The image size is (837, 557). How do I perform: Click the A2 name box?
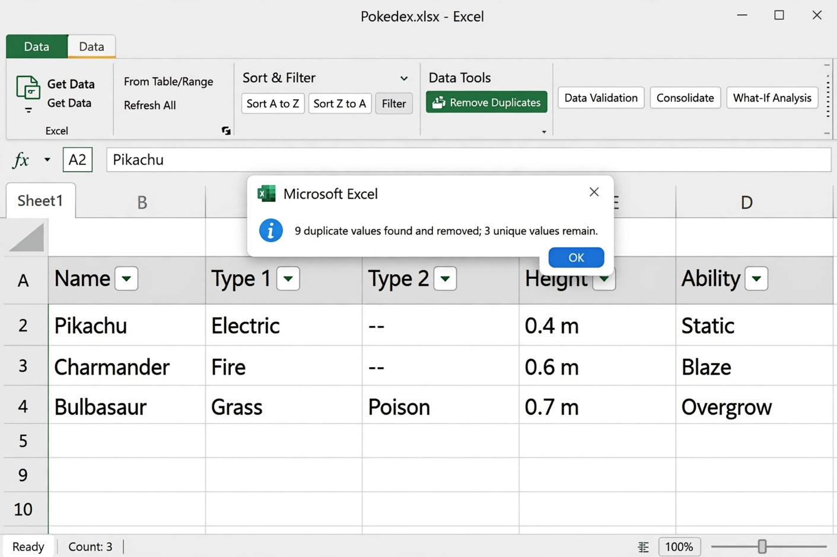78,160
